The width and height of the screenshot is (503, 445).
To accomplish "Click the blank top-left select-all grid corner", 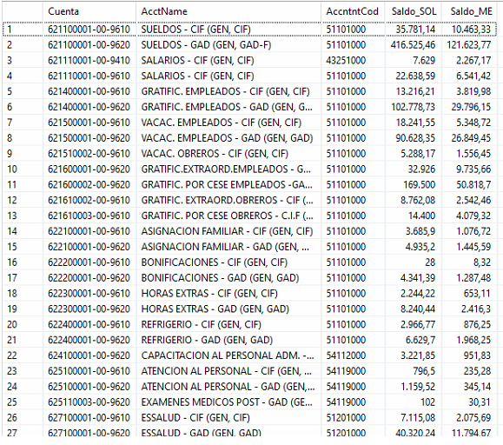I will click(22, 11).
